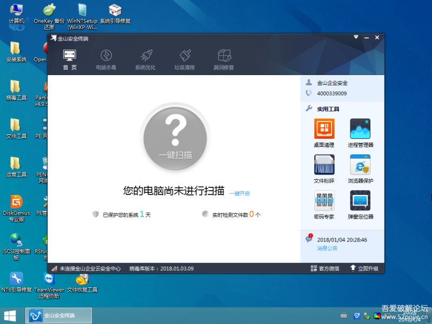This screenshot has width=432, height=324.
Task: Open the 文件粉碎 file shredder tool
Action: [325, 169]
